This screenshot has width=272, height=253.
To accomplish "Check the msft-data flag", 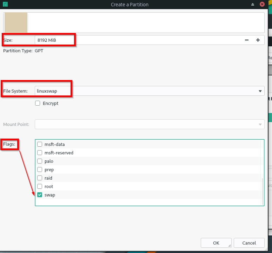I will point(40,144).
